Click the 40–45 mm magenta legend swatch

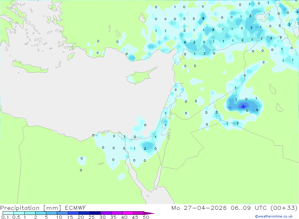point(128,213)
